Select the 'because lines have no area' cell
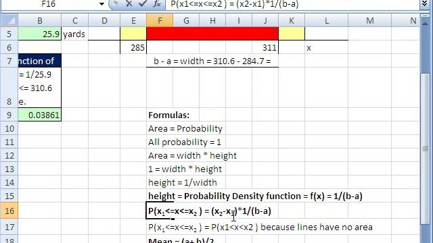 coord(160,227)
